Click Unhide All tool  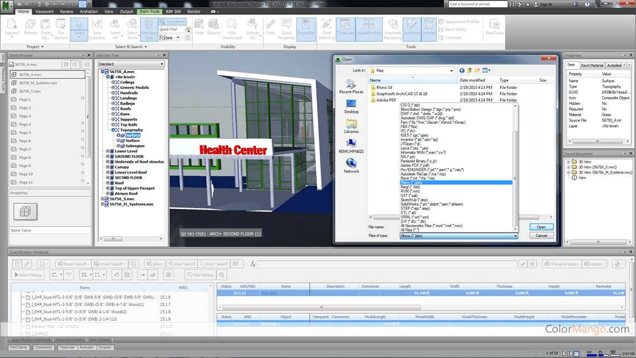pos(252,29)
